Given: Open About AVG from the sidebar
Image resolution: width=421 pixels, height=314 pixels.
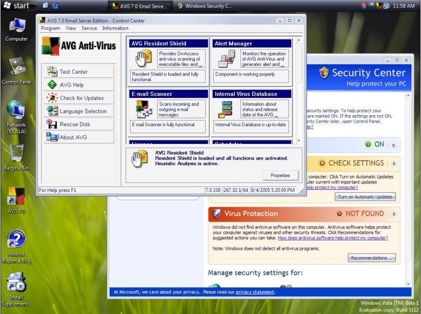Looking at the screenshot, I should coord(79,137).
